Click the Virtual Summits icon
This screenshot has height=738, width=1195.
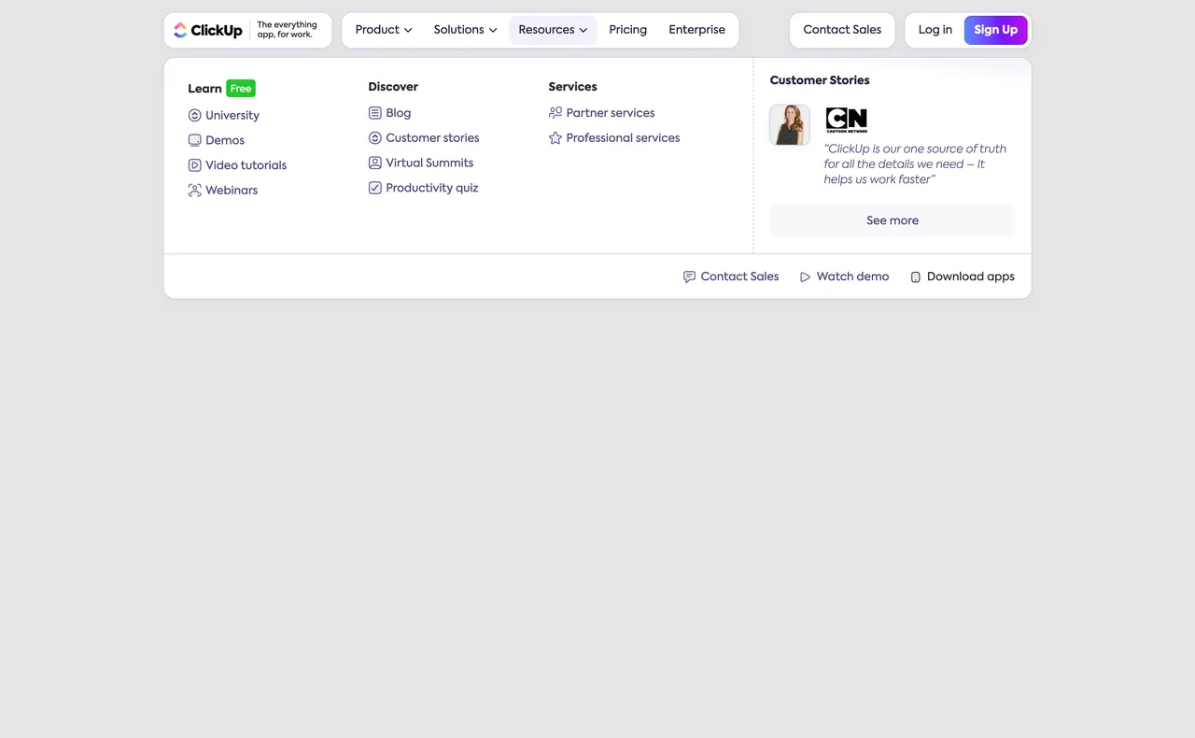[374, 163]
